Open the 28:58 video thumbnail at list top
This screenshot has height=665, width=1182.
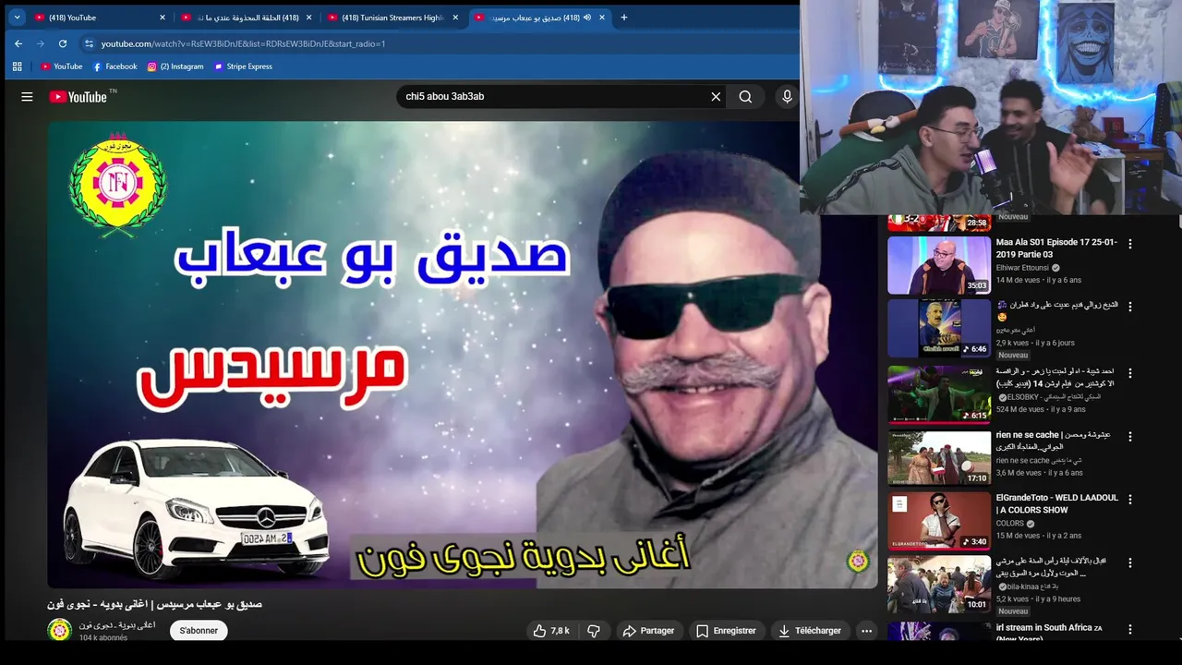[939, 223]
